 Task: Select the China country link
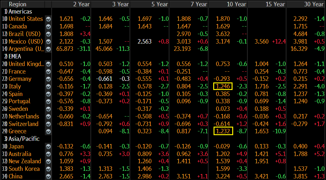pyautogui.click(x=16, y=177)
